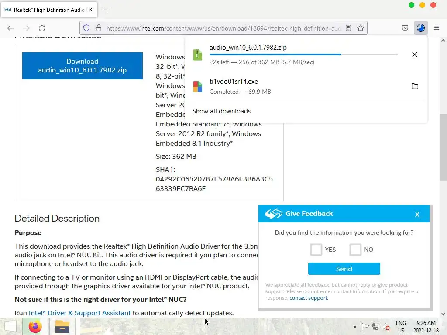Open the tracking protection shield icon
Viewport: 447px width, 335px height.
86,28
